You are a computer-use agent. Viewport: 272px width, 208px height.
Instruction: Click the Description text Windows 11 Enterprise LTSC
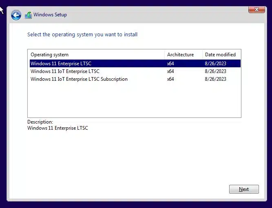click(x=57, y=128)
